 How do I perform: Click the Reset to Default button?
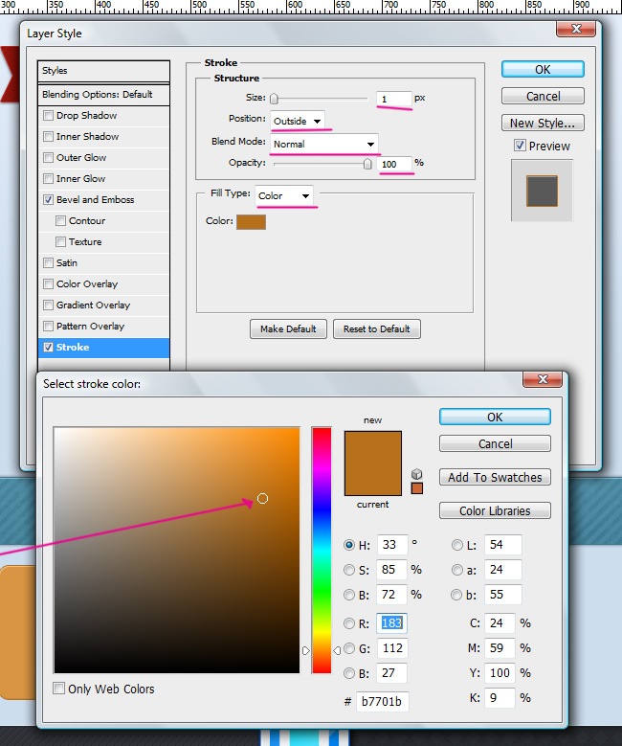click(x=376, y=328)
